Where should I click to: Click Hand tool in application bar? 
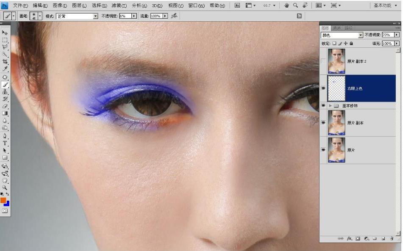coord(286,5)
